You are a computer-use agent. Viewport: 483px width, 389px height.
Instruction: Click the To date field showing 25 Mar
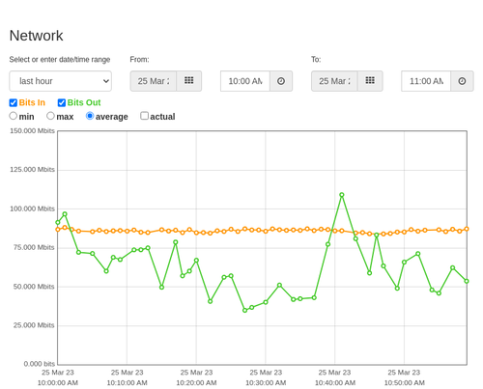click(x=334, y=81)
